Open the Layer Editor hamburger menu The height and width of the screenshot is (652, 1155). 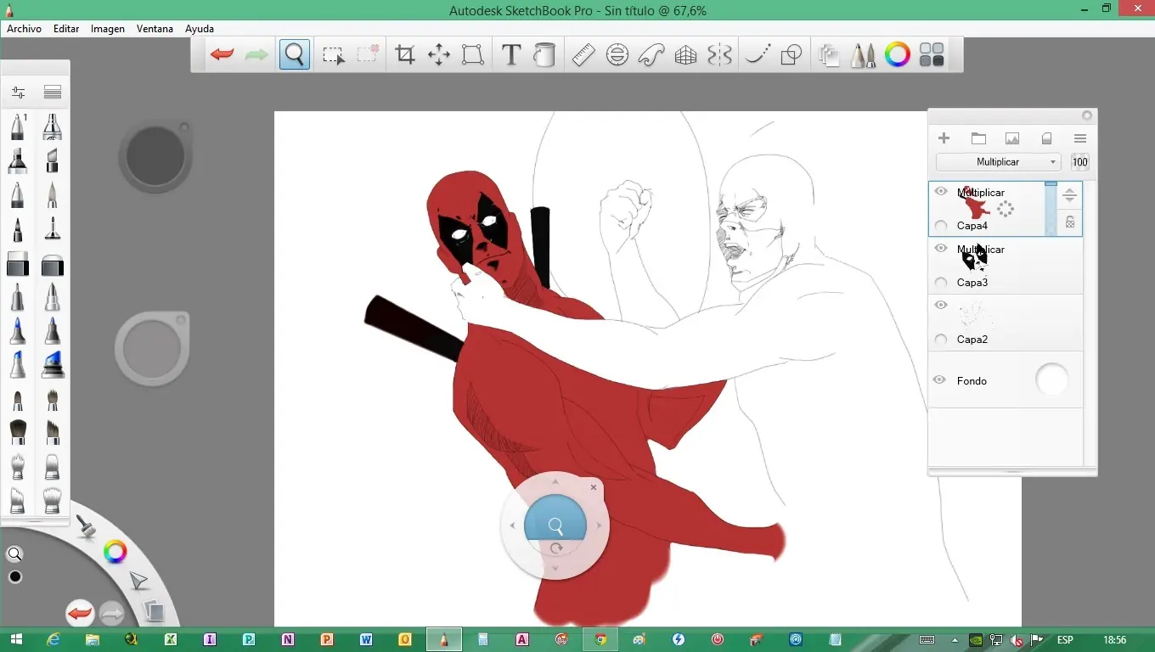click(1080, 138)
